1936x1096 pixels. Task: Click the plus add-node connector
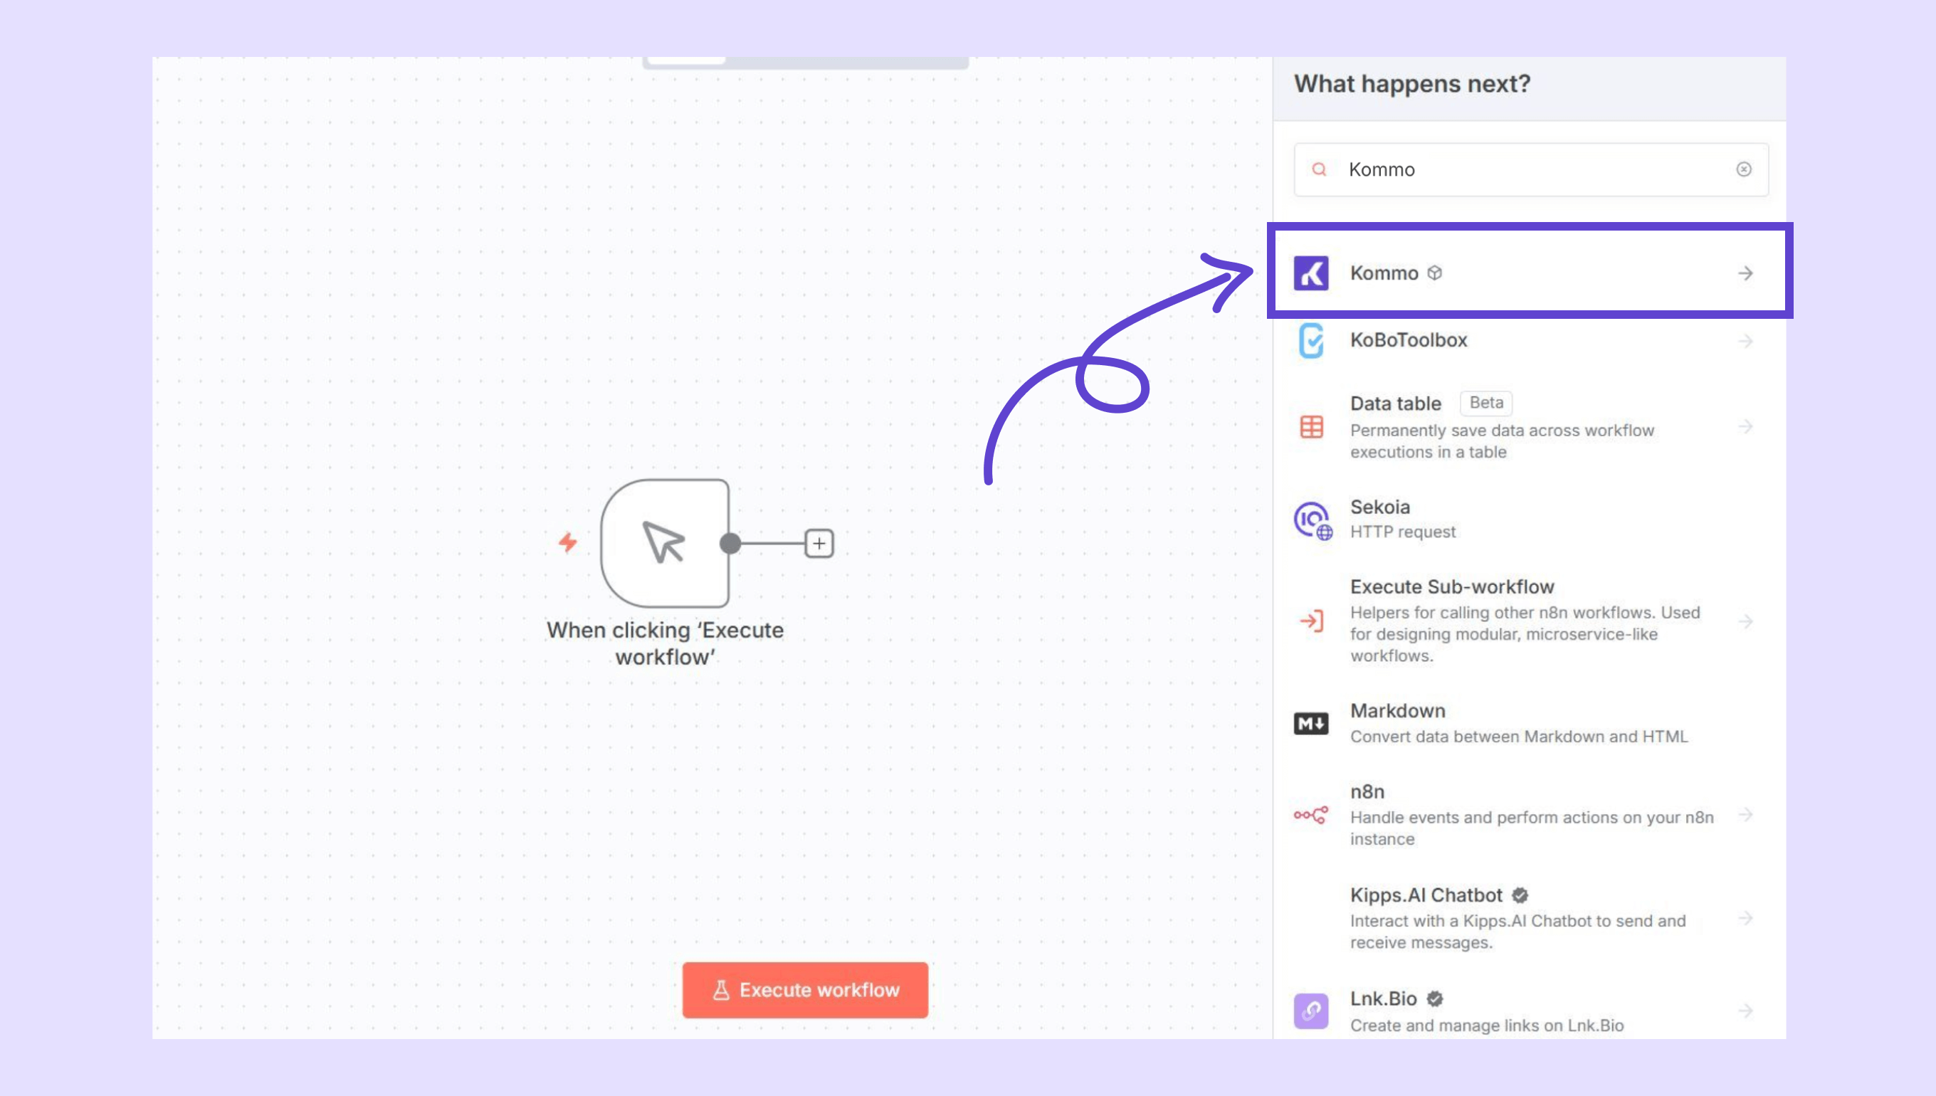click(819, 544)
